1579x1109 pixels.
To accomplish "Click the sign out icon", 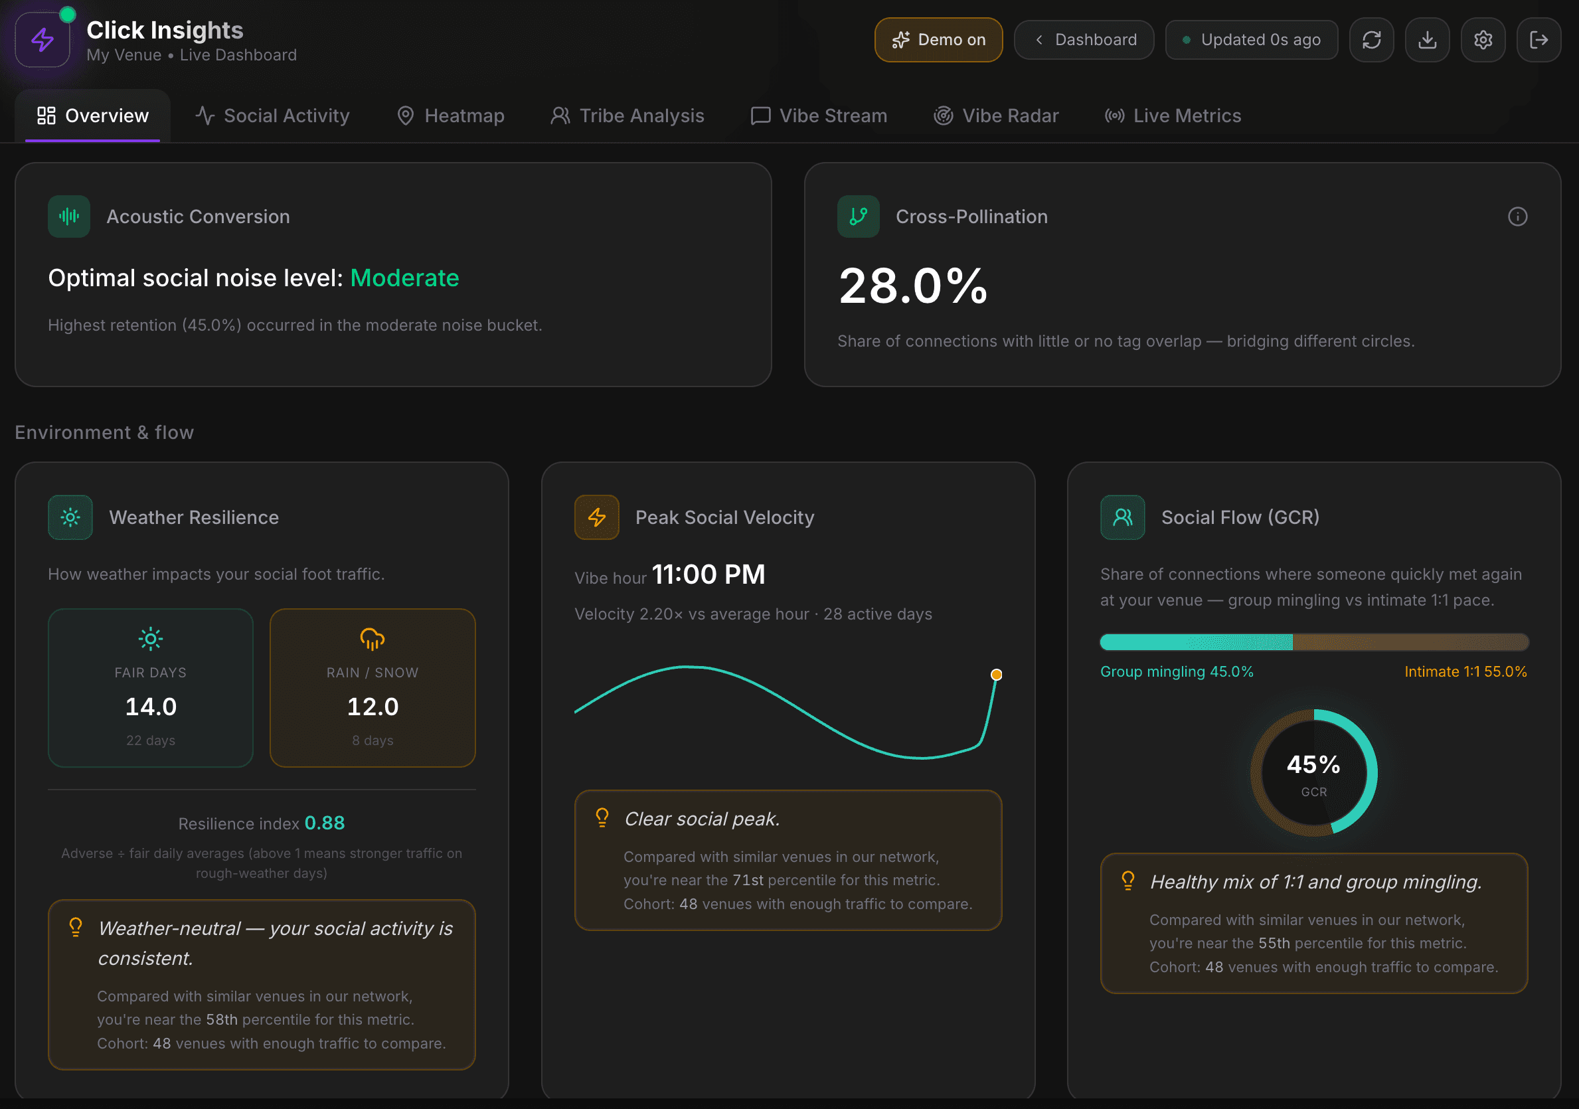I will (1538, 40).
